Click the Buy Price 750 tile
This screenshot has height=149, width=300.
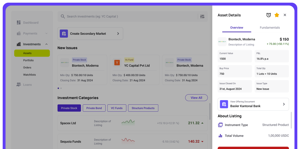[x=235, y=71]
